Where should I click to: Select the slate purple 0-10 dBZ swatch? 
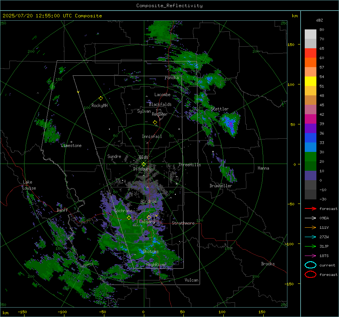pos(310,176)
